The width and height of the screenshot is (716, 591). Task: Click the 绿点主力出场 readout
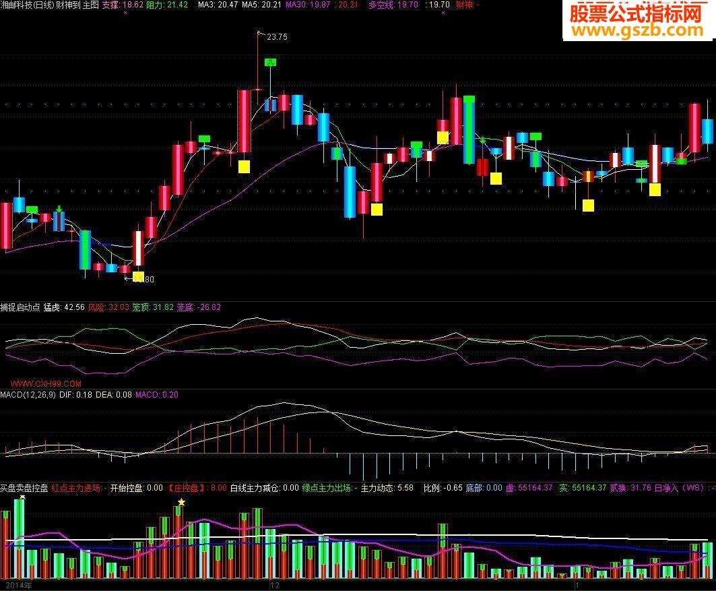click(329, 488)
